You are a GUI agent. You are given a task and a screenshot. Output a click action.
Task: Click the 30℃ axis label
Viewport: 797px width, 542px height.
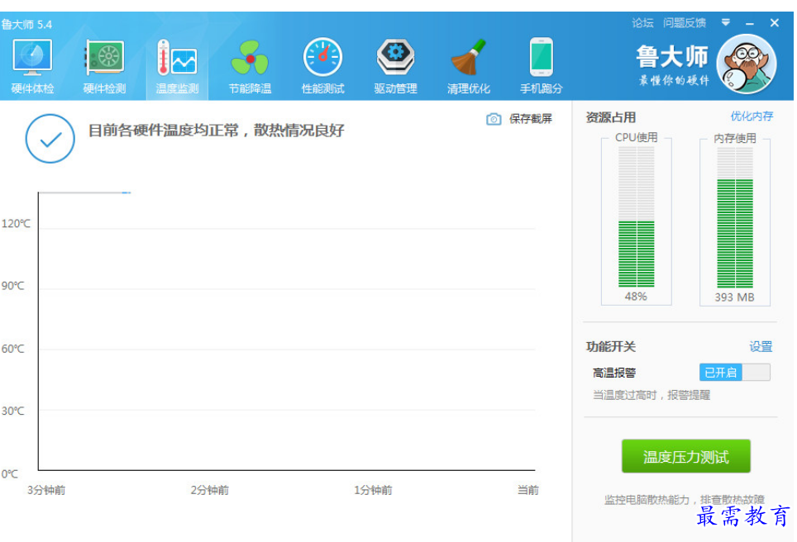coord(12,411)
